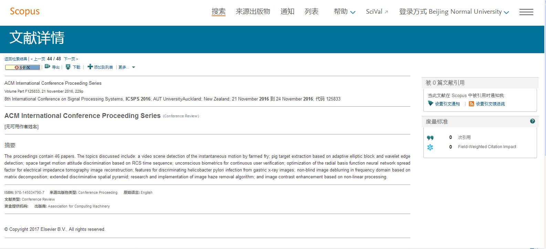546x249 pixels.
Task: Go to next record 下一页
Action: pyautogui.click(x=71, y=59)
